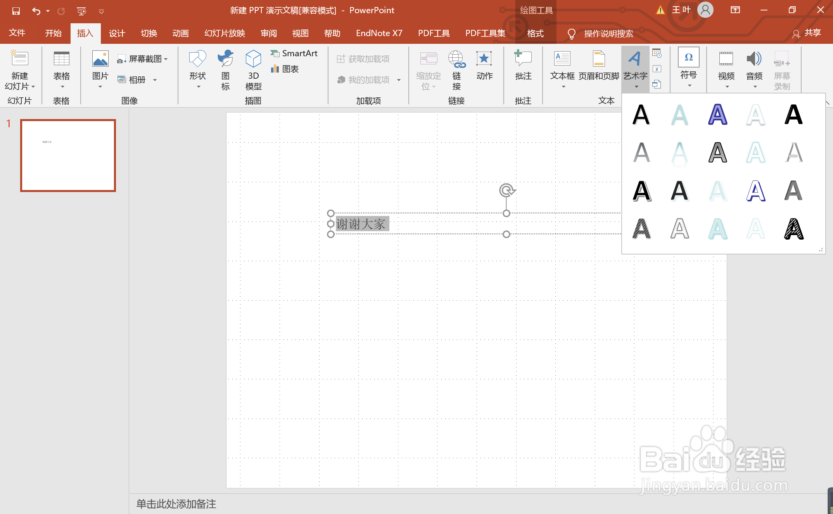Viewport: 833px width, 514px height.
Task: Expand the 相册 photo album dropdown arrow
Action: (x=155, y=80)
